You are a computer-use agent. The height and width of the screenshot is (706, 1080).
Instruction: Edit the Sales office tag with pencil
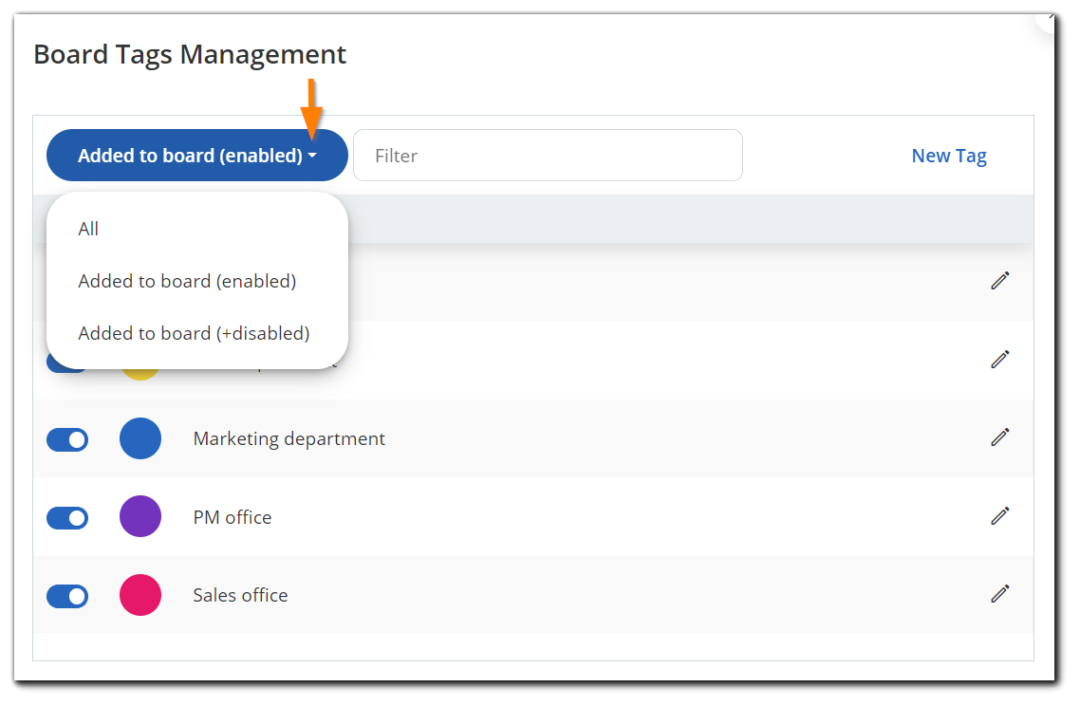1000,593
